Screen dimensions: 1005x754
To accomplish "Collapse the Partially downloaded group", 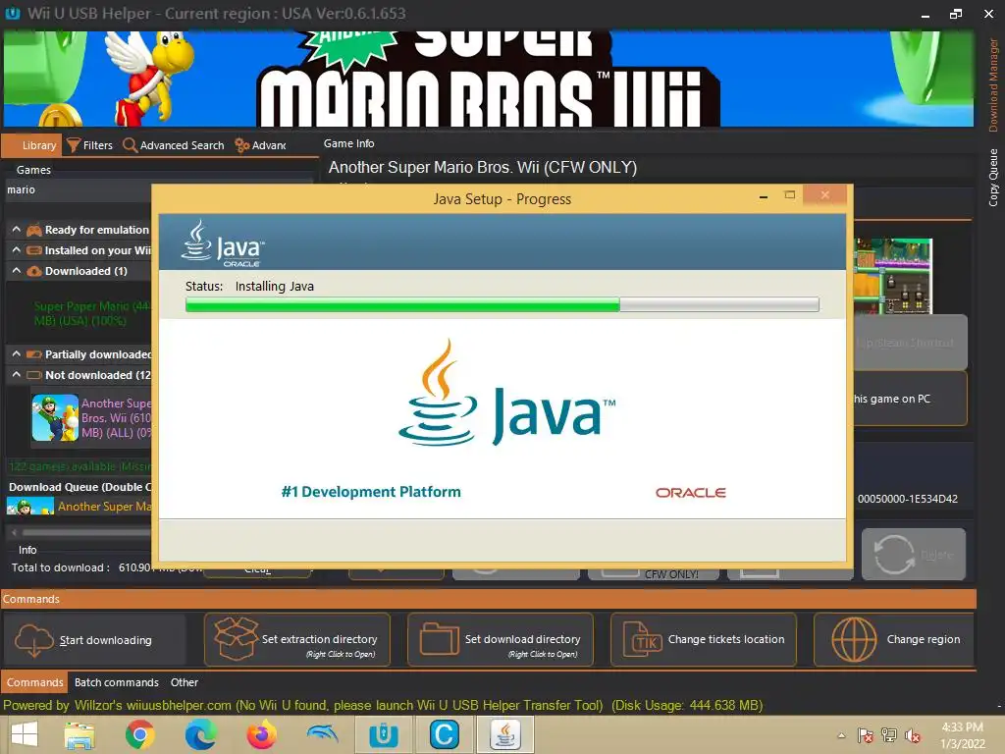I will 16,353.
